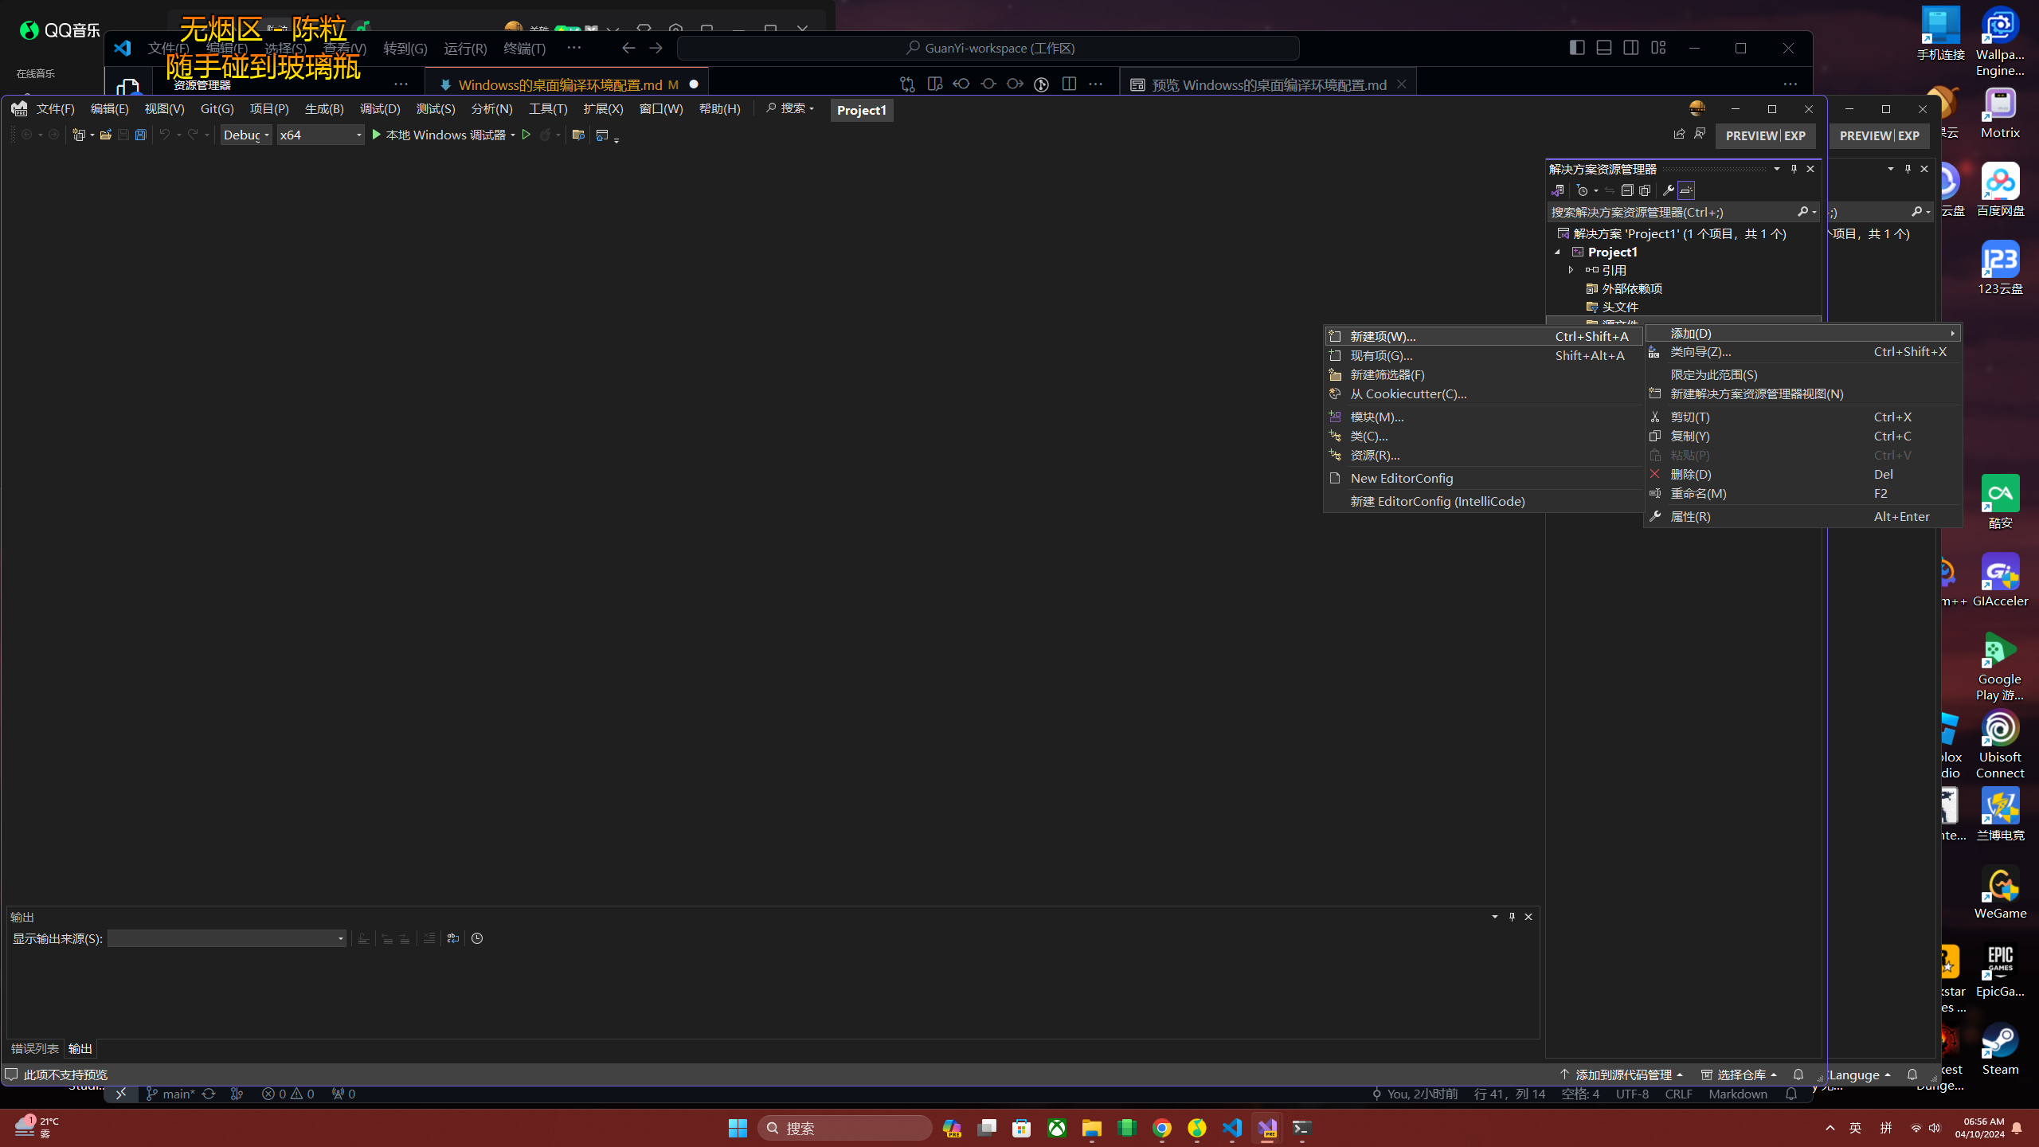Click Start Without Debugging green outline arrow
The width and height of the screenshot is (2039, 1147).
[x=526, y=135]
